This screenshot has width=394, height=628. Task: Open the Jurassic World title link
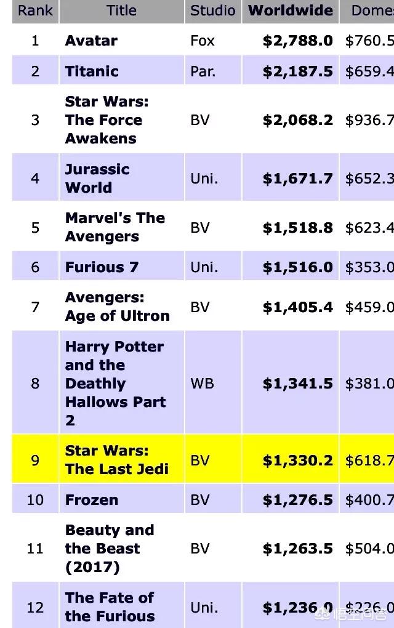pos(97,178)
